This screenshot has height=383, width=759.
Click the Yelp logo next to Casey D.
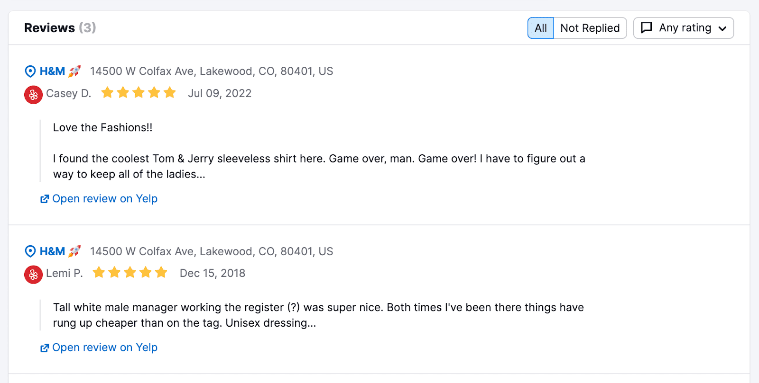pyautogui.click(x=33, y=95)
